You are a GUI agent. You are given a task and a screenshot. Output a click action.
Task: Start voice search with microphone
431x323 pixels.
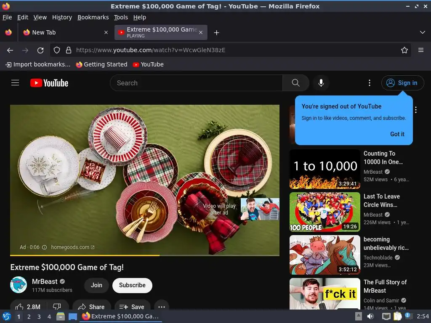click(321, 83)
